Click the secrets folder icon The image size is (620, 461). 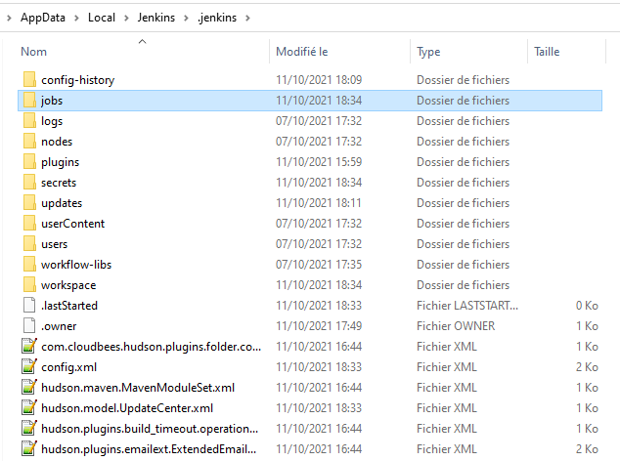[28, 183]
